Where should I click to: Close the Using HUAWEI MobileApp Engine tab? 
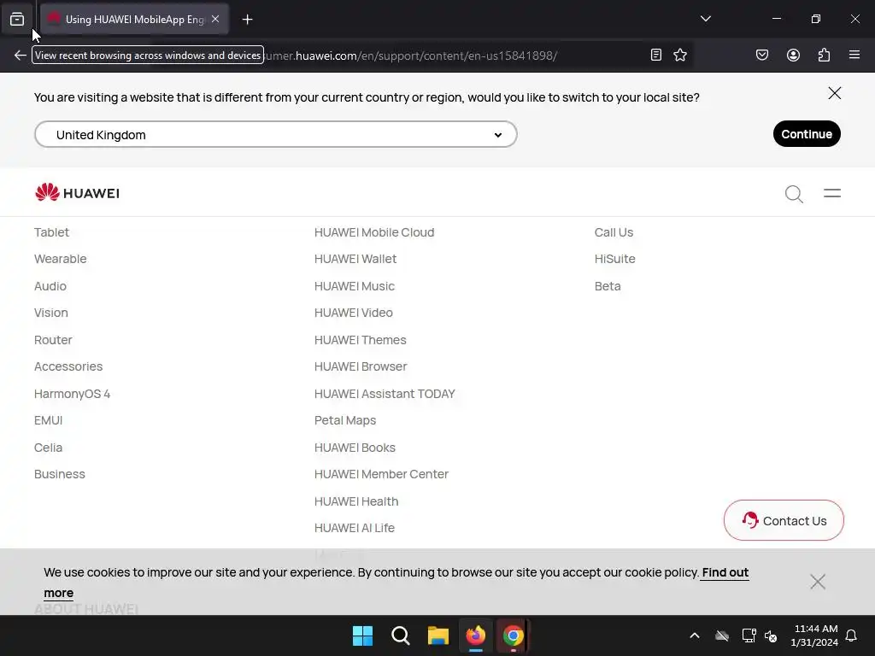tap(215, 19)
